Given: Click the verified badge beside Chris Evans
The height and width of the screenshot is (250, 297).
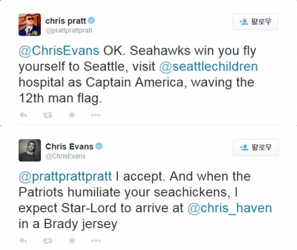Looking at the screenshot, I should click(99, 146).
